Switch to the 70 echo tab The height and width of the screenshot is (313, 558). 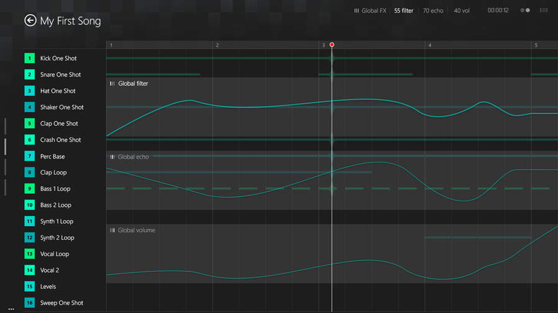[x=433, y=11]
